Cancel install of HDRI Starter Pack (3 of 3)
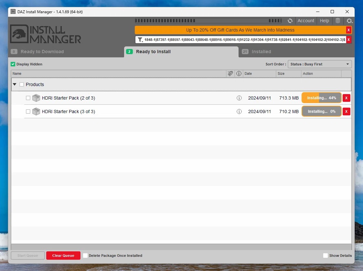Viewport: 363px width, 271px height. (x=346, y=111)
